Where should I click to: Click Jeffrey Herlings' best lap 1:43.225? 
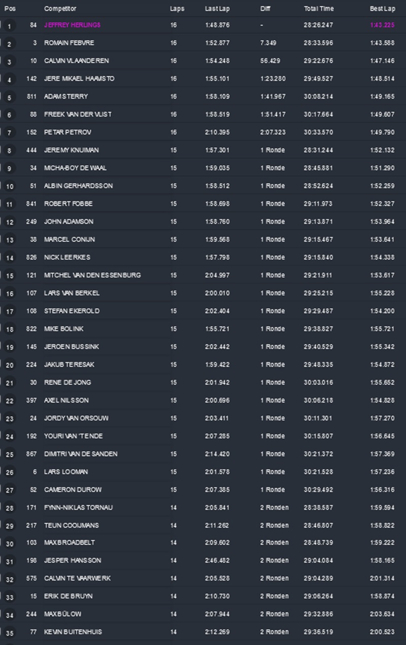coord(382,25)
